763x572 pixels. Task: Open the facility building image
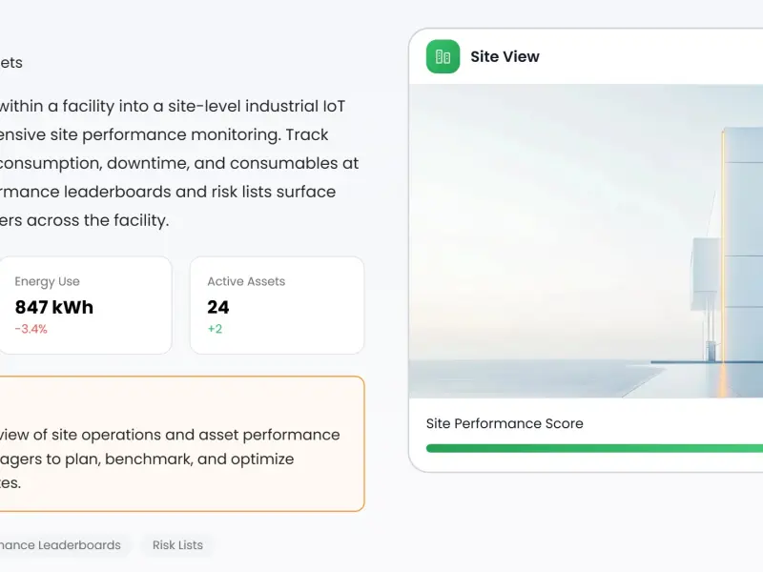coord(586,241)
